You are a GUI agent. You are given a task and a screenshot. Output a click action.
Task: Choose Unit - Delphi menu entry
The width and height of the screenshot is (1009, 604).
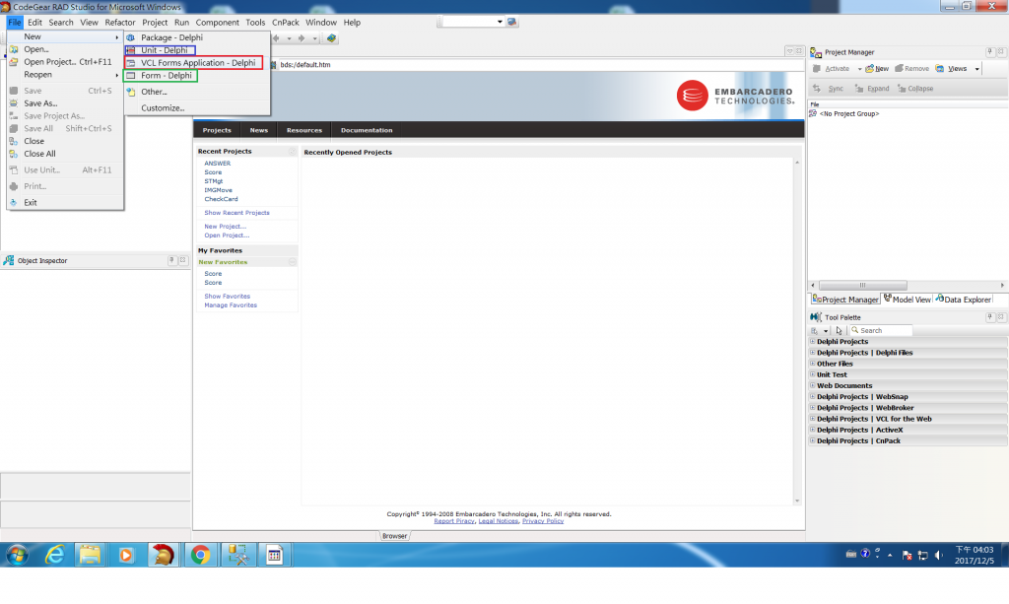click(x=197, y=50)
